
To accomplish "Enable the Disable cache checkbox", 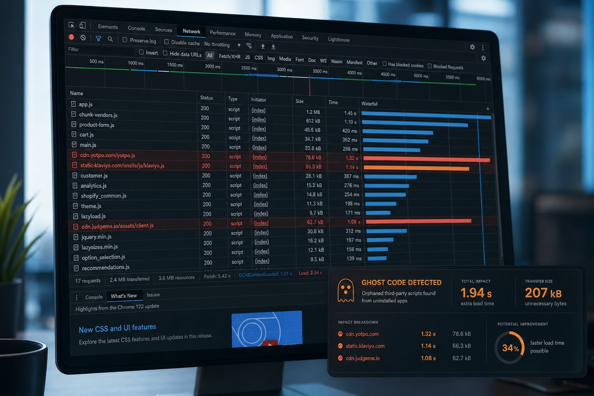I will [x=166, y=42].
